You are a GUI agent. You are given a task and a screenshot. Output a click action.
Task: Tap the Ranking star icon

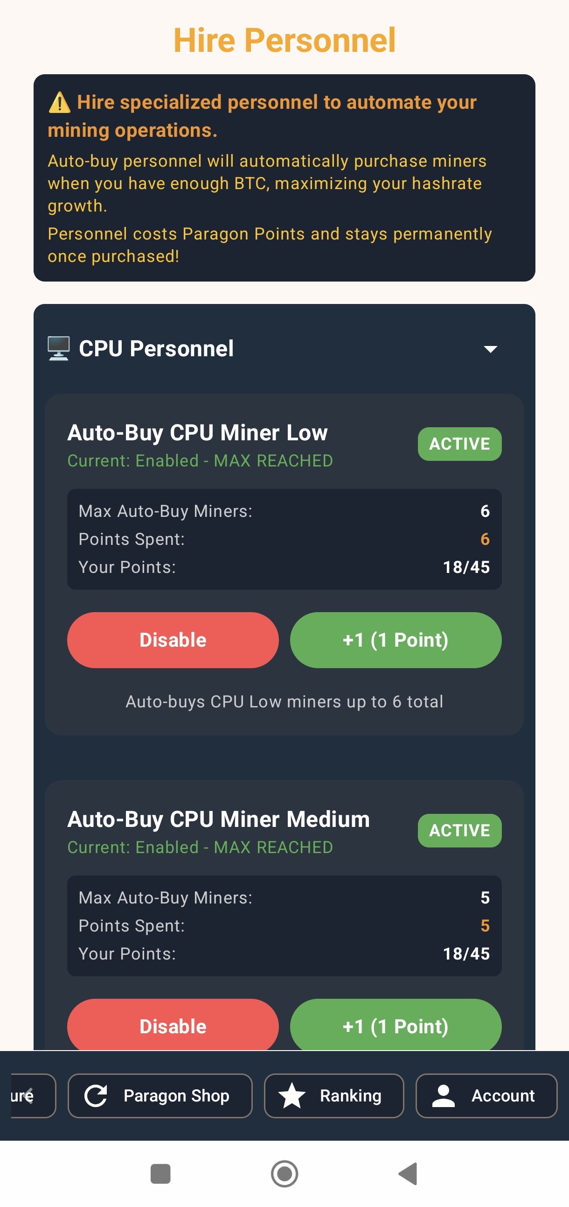292,1095
